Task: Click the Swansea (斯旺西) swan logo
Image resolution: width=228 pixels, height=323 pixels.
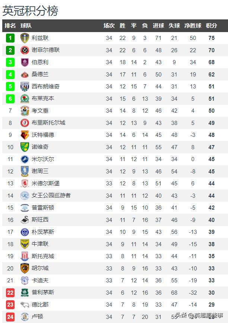Action: click(x=25, y=220)
